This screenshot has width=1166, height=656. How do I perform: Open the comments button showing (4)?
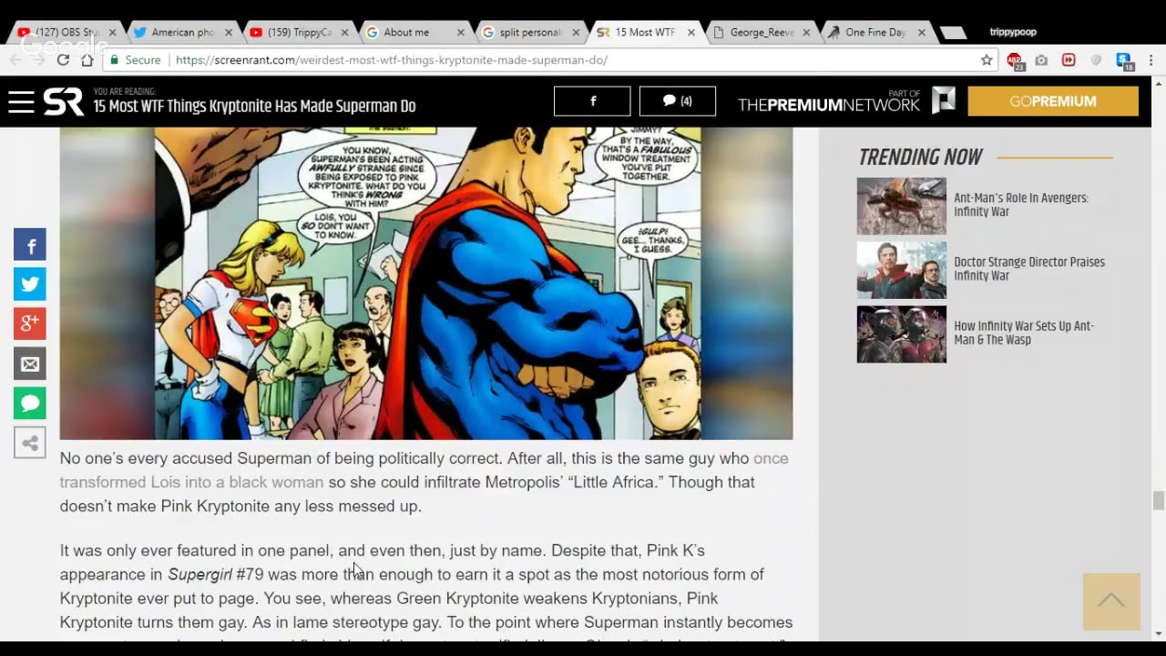(x=678, y=101)
